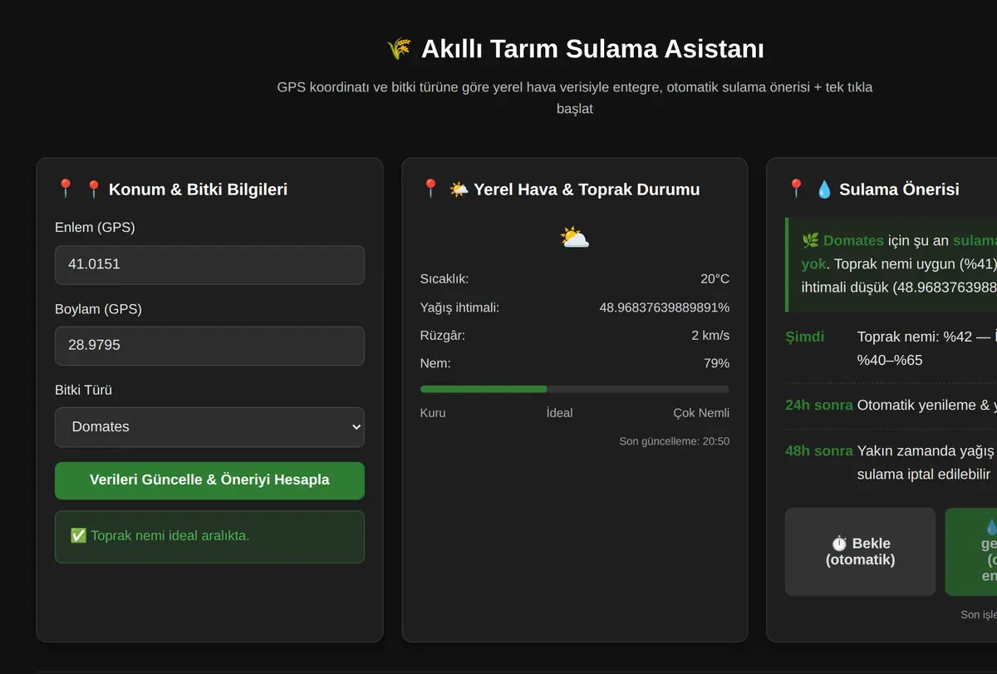The image size is (997, 674).
Task: Click the 'Yağış ihtimali:' label
Action: point(459,307)
